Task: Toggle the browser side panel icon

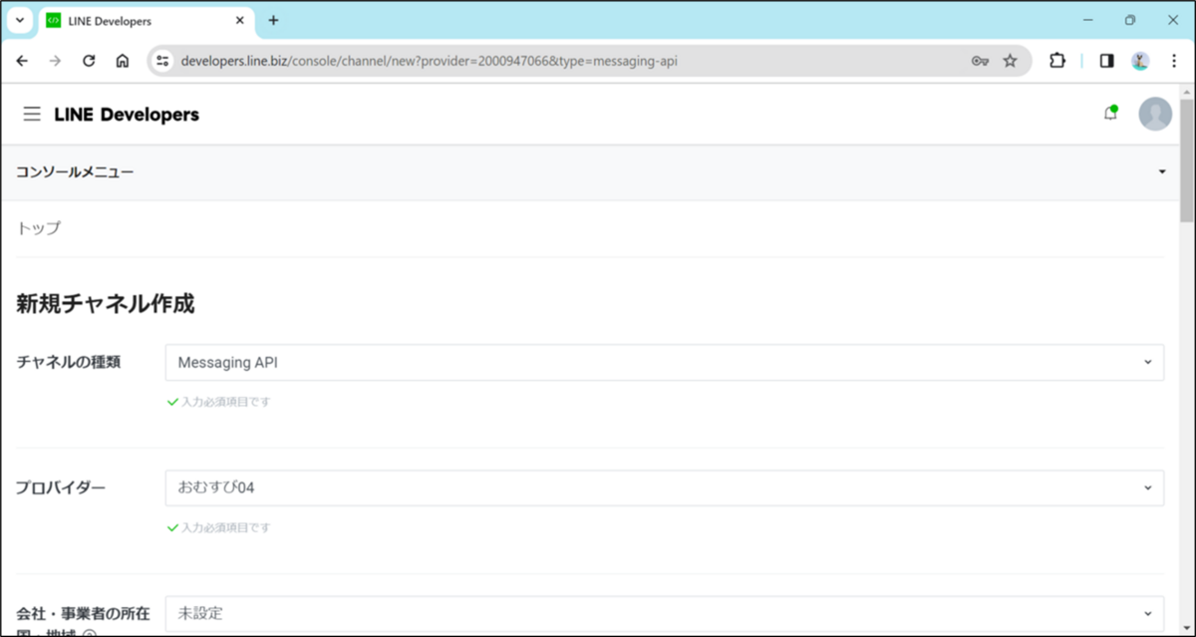Action: click(1106, 61)
